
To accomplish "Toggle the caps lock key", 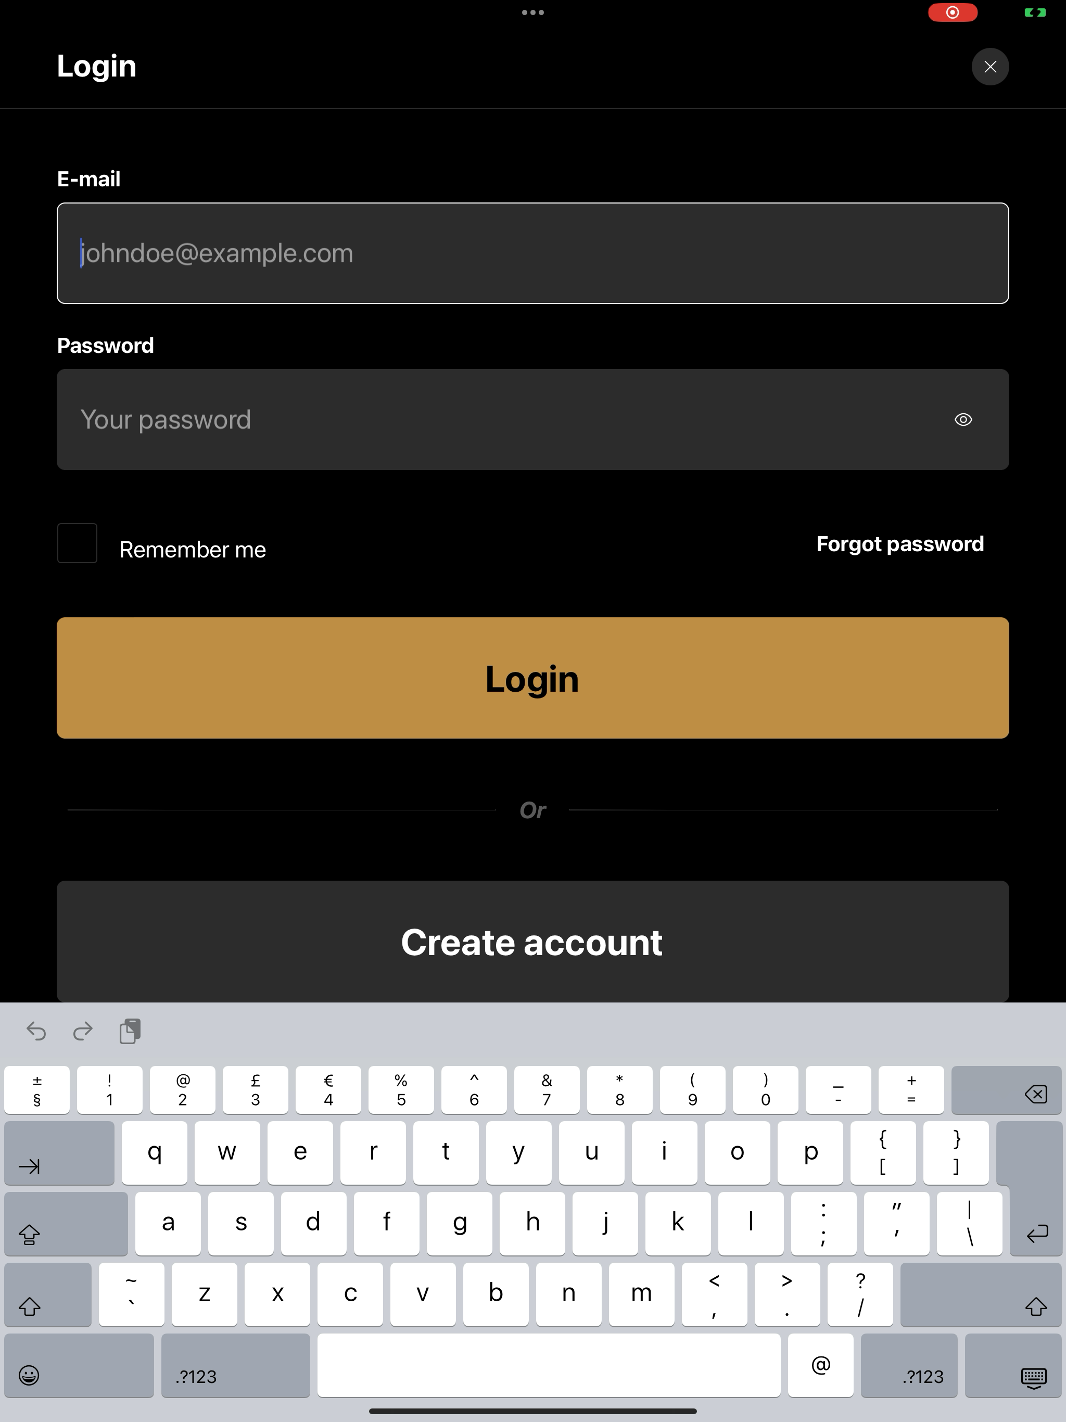I will point(66,1224).
